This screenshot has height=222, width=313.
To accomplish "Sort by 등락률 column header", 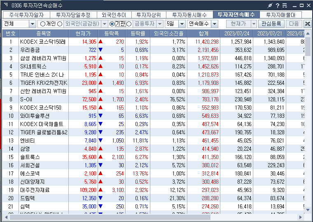I will tap(138, 33).
